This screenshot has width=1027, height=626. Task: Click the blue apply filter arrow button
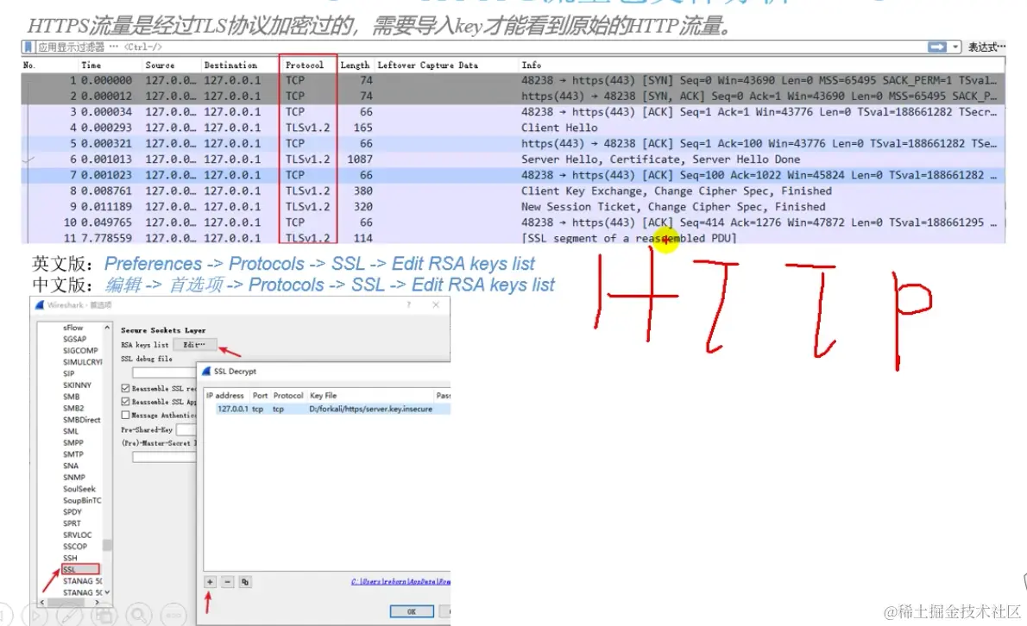tap(937, 47)
